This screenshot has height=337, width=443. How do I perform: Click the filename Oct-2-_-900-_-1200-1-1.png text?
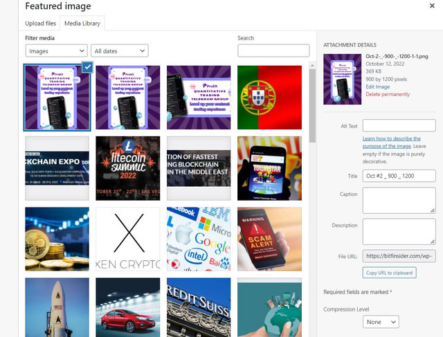[397, 56]
